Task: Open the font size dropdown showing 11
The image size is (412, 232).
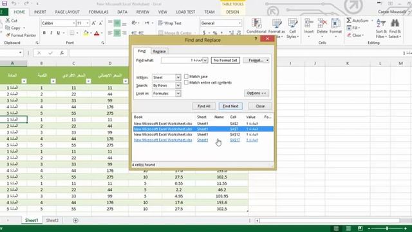Action: [x=88, y=23]
